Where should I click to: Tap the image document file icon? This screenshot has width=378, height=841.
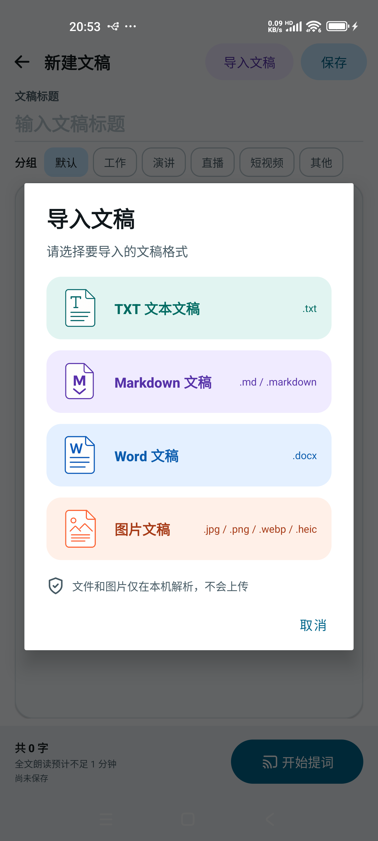tap(80, 529)
